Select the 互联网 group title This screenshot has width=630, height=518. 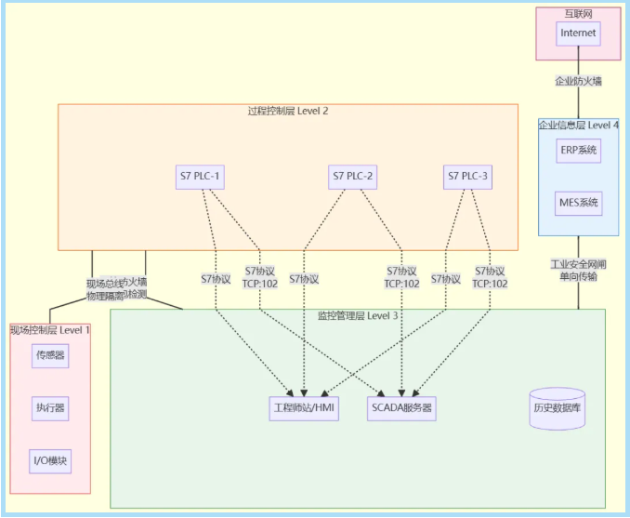[578, 14]
